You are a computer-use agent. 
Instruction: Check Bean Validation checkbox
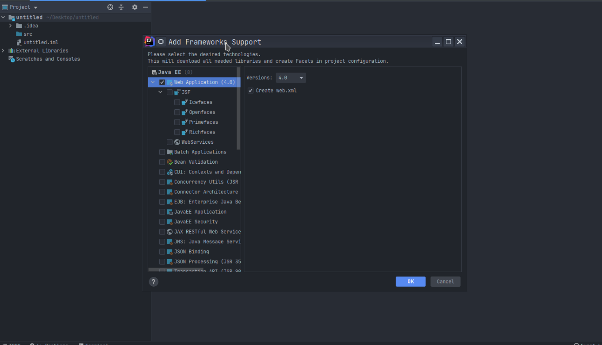(x=162, y=162)
